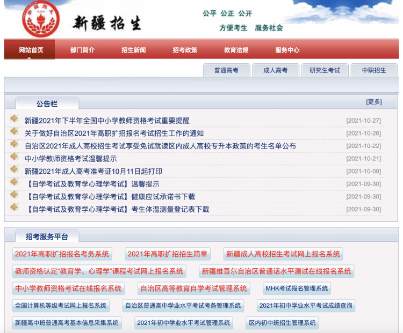Screen dimensions: 403x333
Task: Open 部门简介 navigation item
Action: pyautogui.click(x=82, y=50)
